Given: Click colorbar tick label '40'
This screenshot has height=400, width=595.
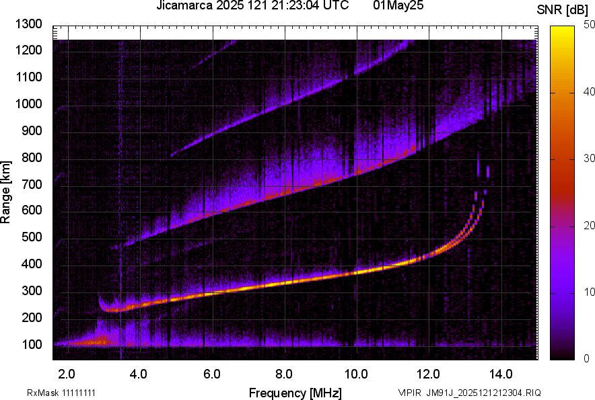Looking at the screenshot, I should [589, 91].
